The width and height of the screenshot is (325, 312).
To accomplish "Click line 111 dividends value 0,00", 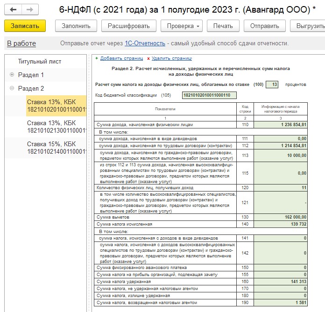I will click(281, 139).
